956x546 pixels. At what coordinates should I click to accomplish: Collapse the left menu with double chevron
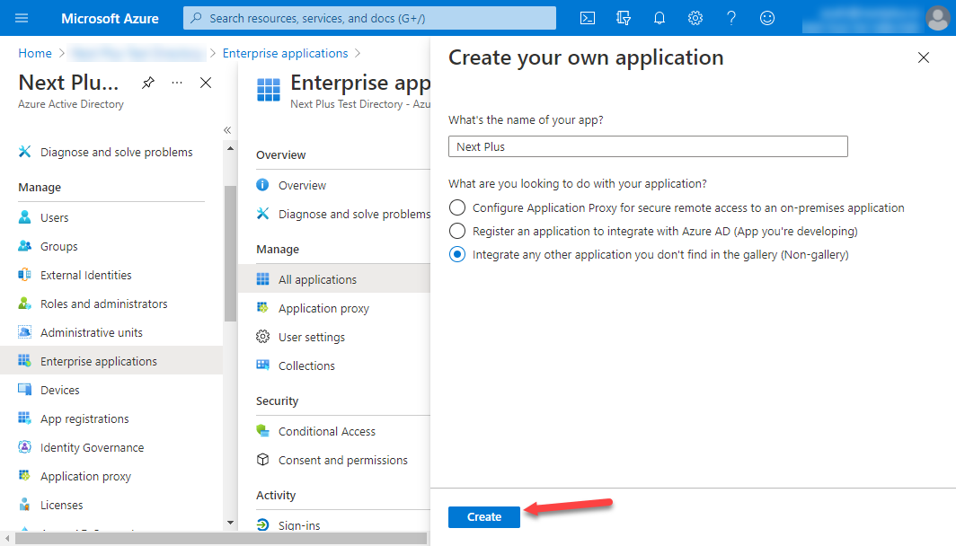[227, 130]
